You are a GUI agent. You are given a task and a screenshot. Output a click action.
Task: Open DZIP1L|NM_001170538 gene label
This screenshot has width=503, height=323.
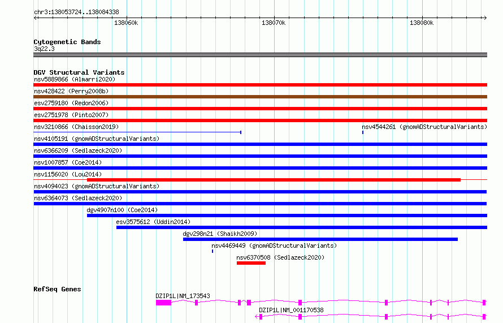[x=291, y=310]
